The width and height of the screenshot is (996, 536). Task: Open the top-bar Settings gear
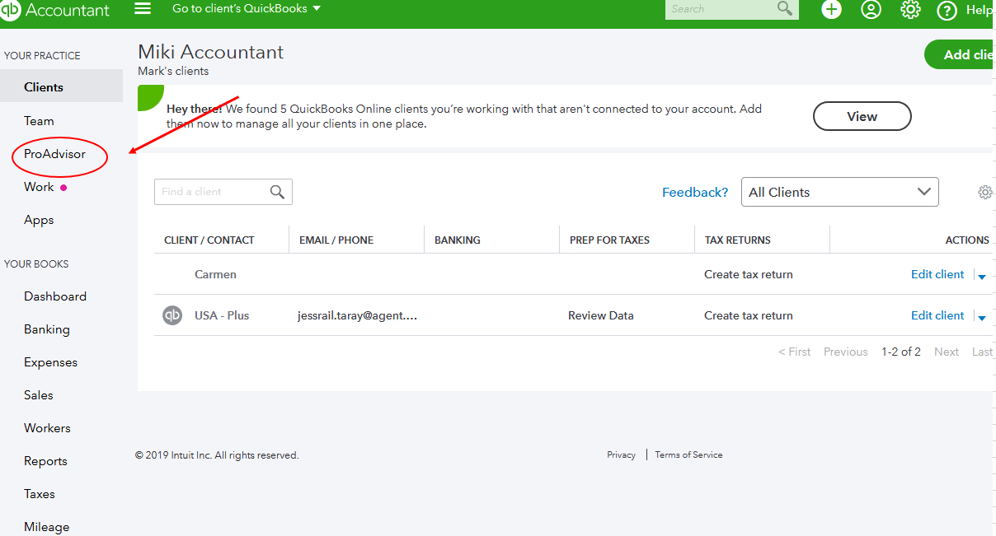pos(910,10)
